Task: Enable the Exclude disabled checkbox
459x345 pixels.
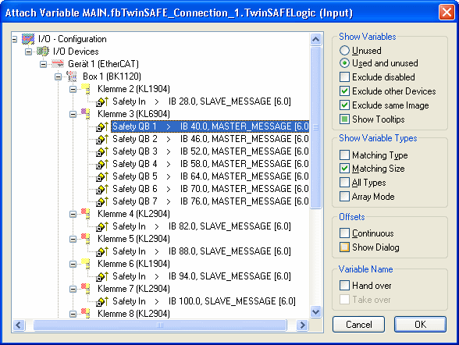Action: (344, 77)
